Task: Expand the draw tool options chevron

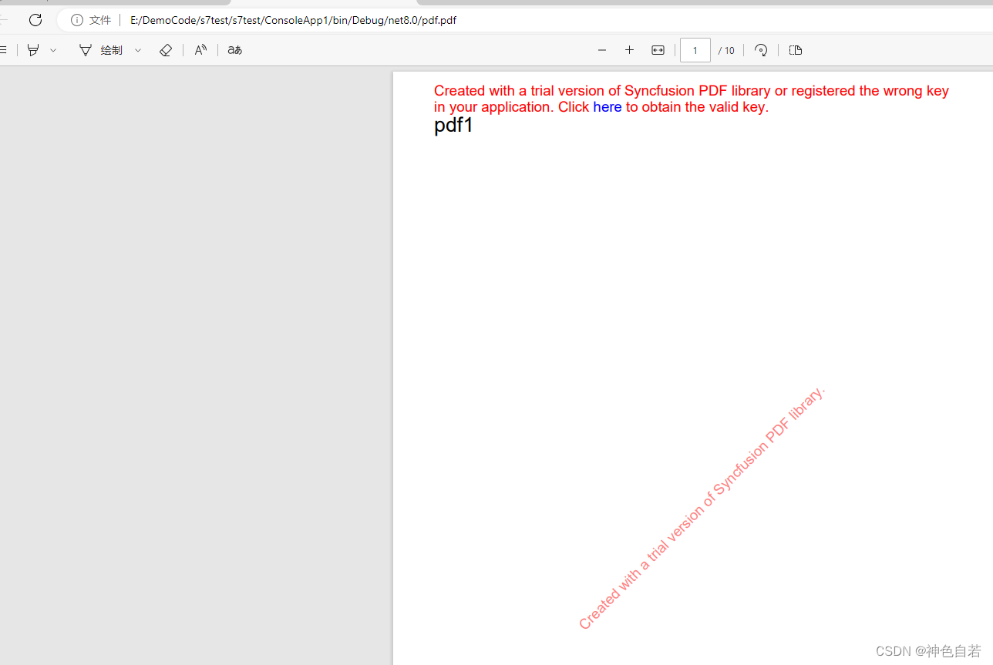Action: [137, 50]
